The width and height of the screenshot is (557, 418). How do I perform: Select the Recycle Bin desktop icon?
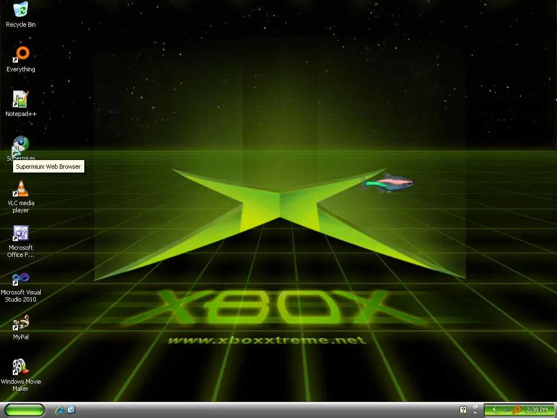(21, 14)
